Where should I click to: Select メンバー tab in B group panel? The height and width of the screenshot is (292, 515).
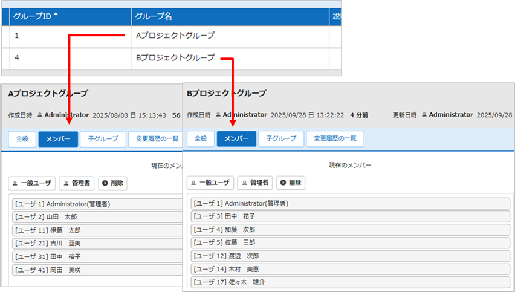pos(236,139)
